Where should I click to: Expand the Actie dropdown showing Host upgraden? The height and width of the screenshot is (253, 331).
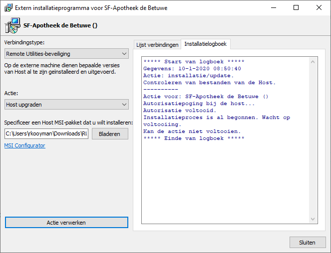point(66,104)
